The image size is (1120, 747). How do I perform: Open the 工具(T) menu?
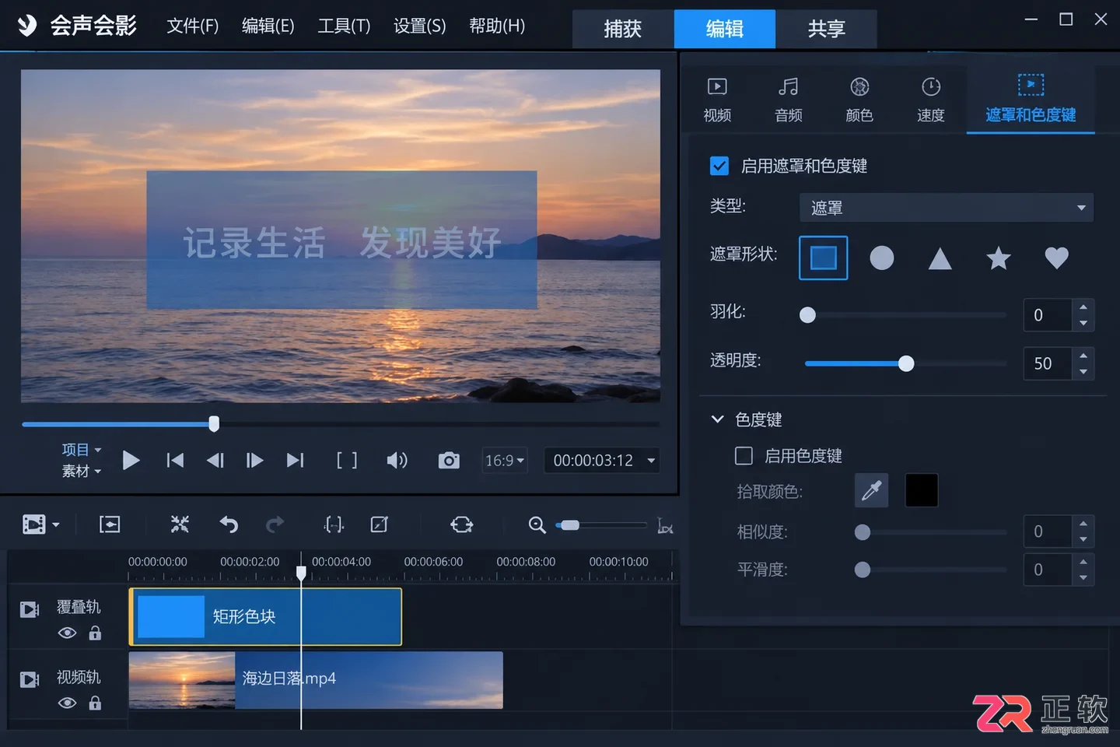[344, 26]
